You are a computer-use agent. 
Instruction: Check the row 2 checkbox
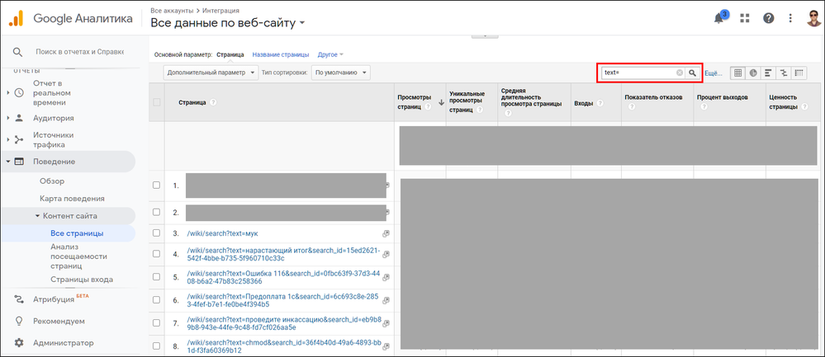(156, 212)
